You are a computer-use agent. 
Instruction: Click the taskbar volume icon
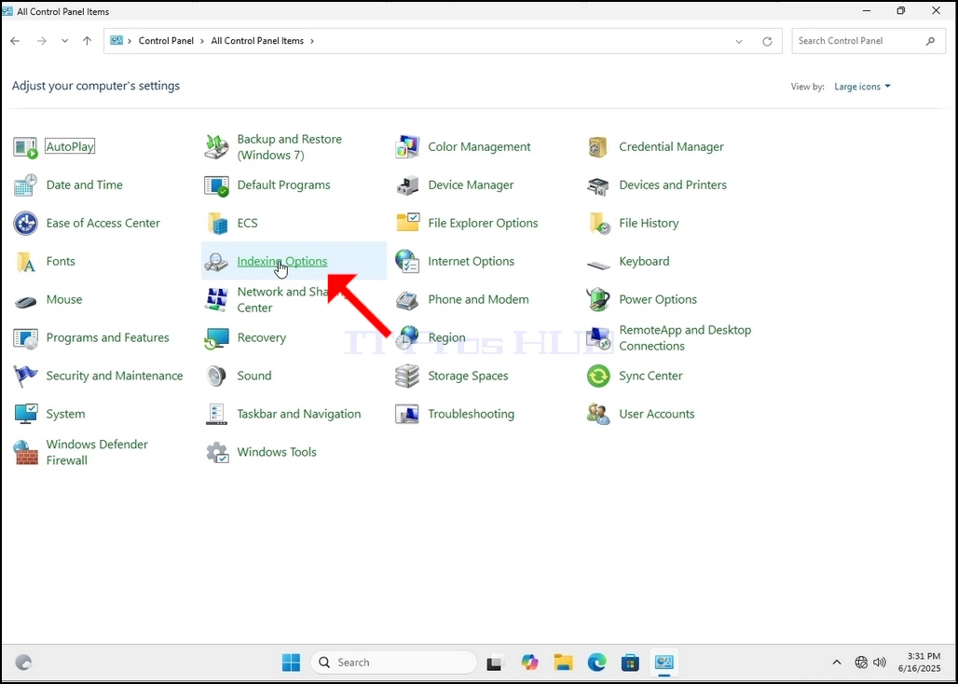880,662
